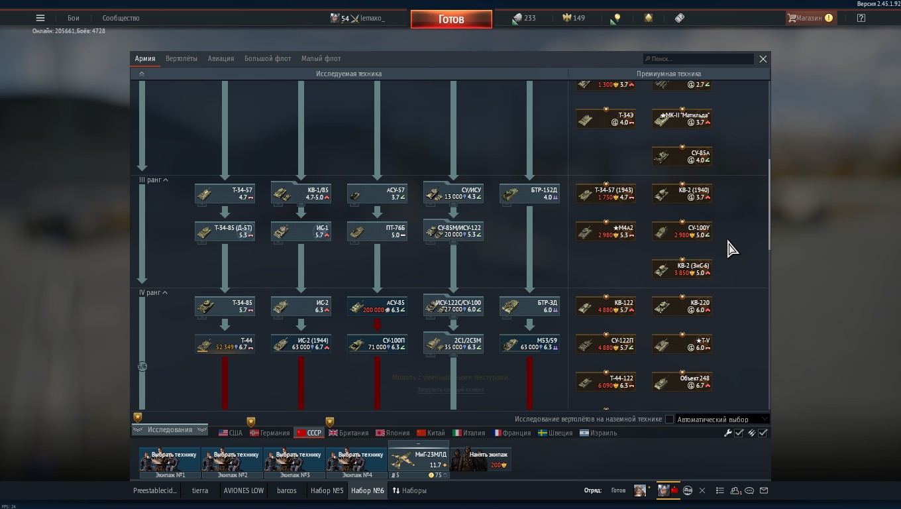The height and width of the screenshot is (509, 901).
Task: Expand the СУ/ИСУ vehicle group
Action: point(453,194)
